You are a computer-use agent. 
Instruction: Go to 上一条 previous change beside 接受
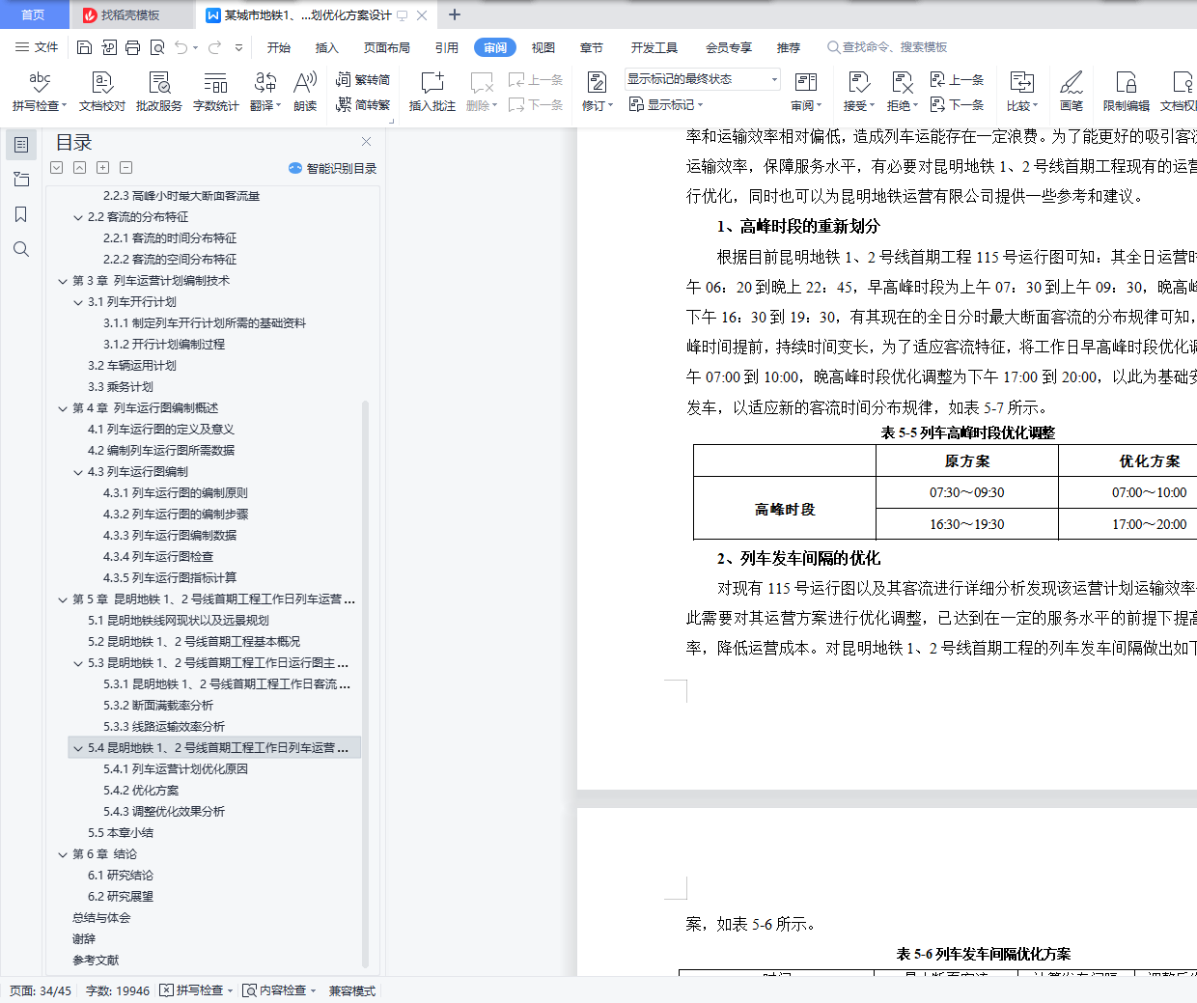957,80
